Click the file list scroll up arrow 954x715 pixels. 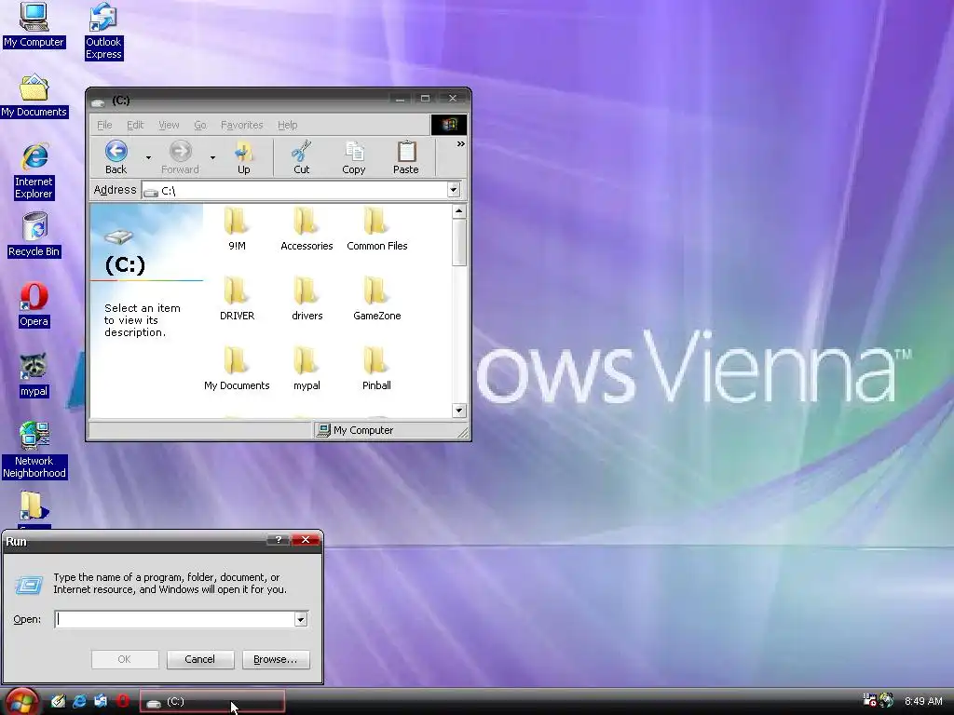tap(459, 211)
